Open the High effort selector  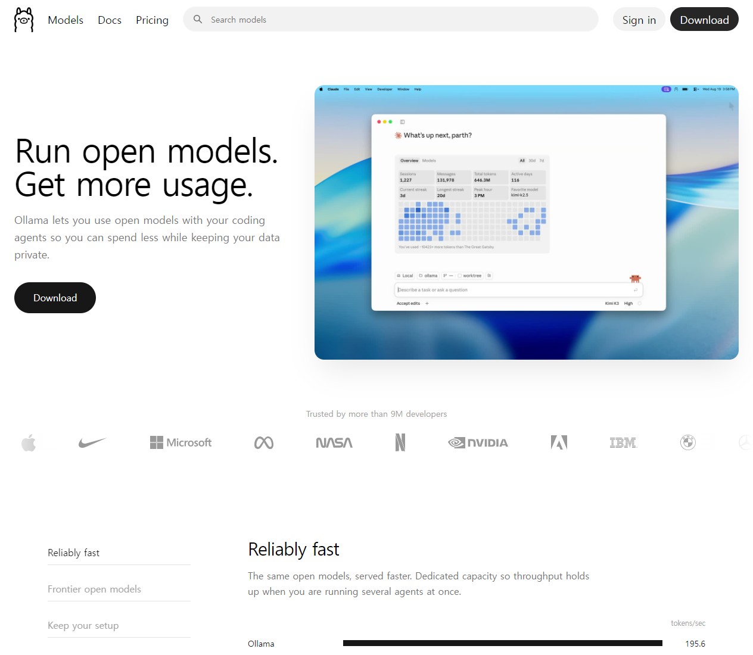(628, 303)
